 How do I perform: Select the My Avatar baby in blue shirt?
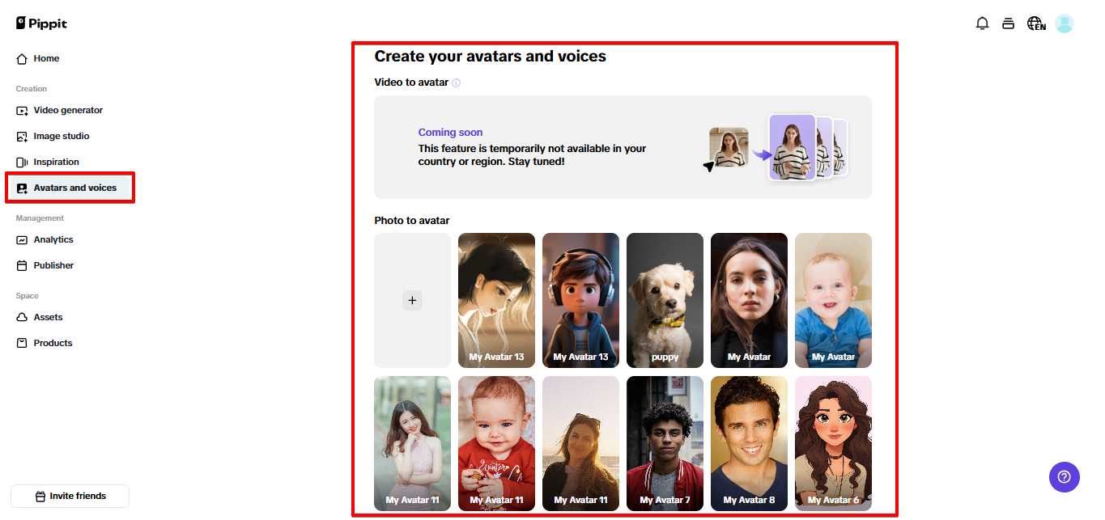coord(833,300)
